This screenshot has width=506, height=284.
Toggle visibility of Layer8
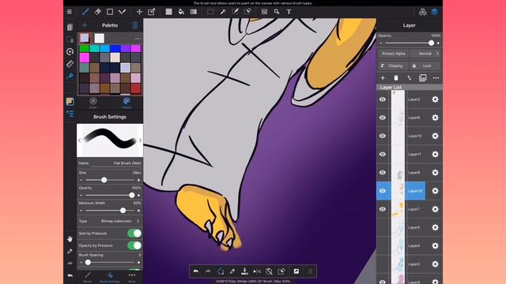(383, 173)
